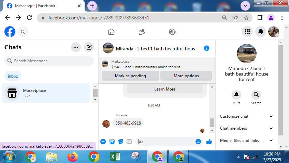Open the $750 marketplace listing link
Viewport: 289px width, 163px height.
[145, 67]
